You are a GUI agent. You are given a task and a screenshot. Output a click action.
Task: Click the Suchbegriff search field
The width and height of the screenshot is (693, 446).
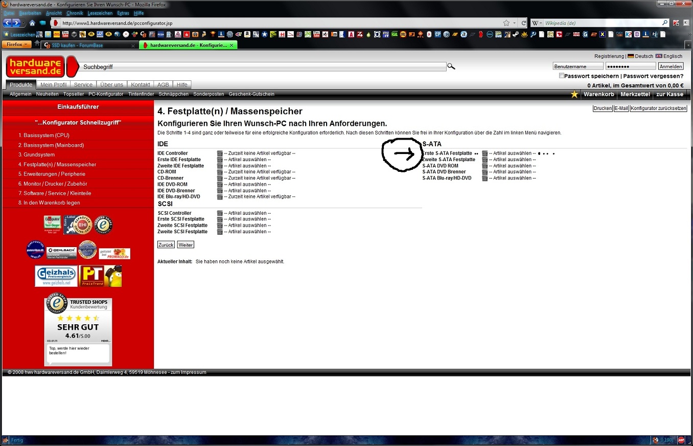click(x=264, y=67)
